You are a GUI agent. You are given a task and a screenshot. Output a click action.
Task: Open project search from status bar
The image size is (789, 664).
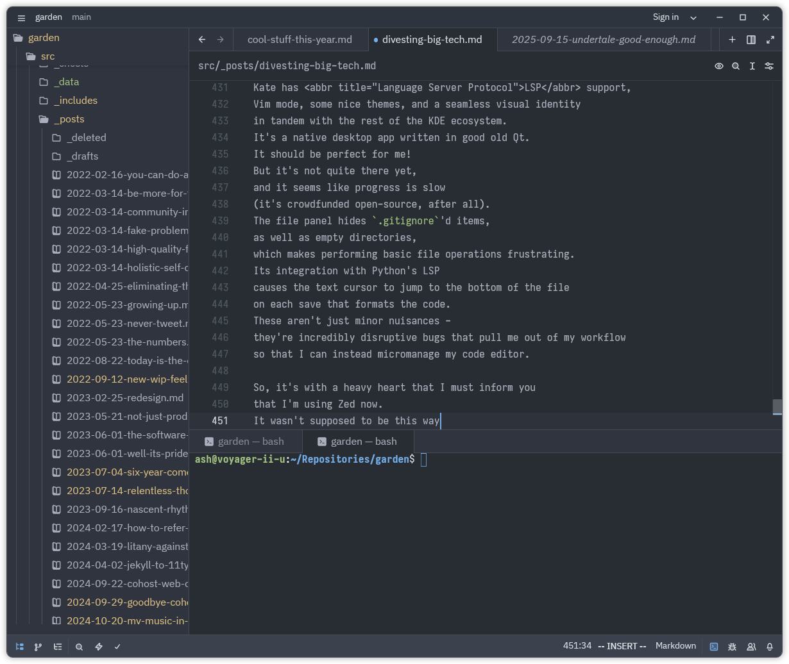[79, 647]
